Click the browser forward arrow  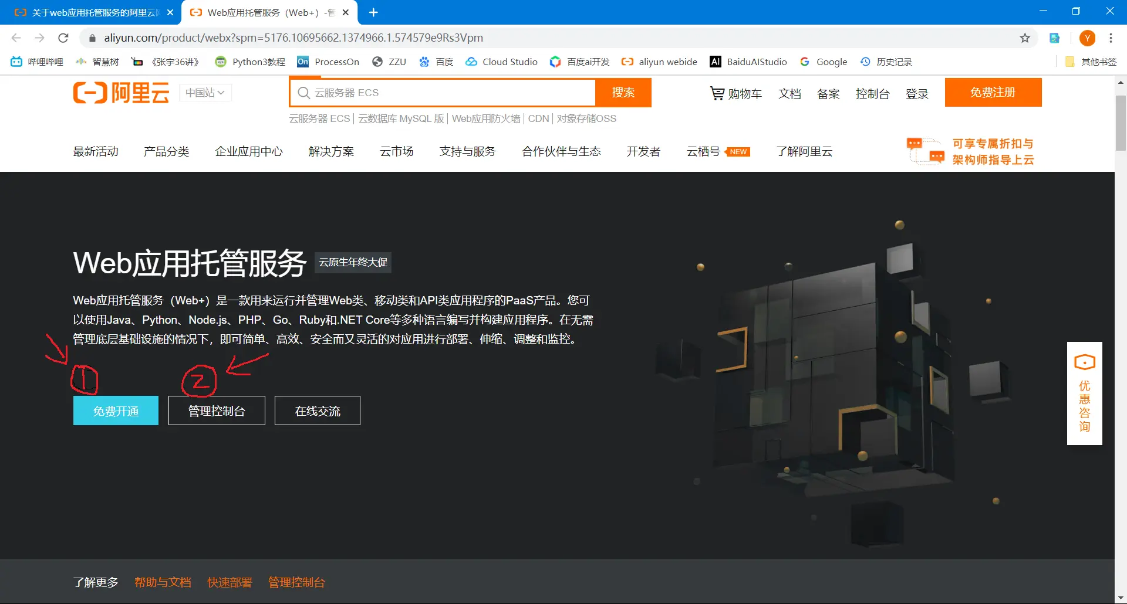pos(39,38)
